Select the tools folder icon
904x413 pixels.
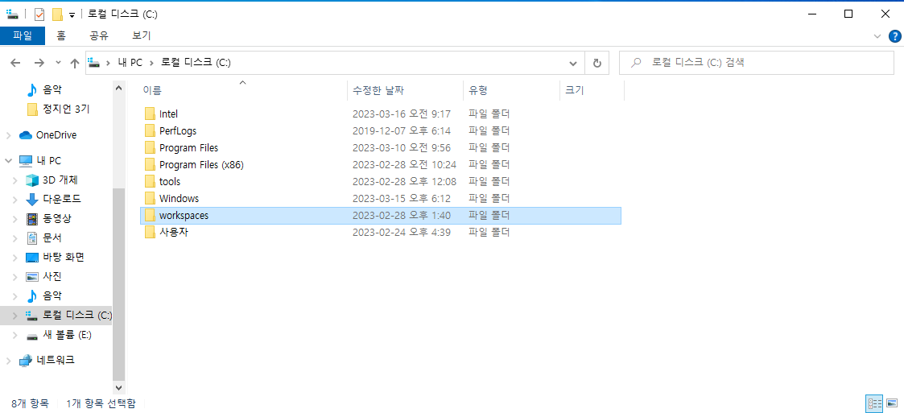coord(150,182)
